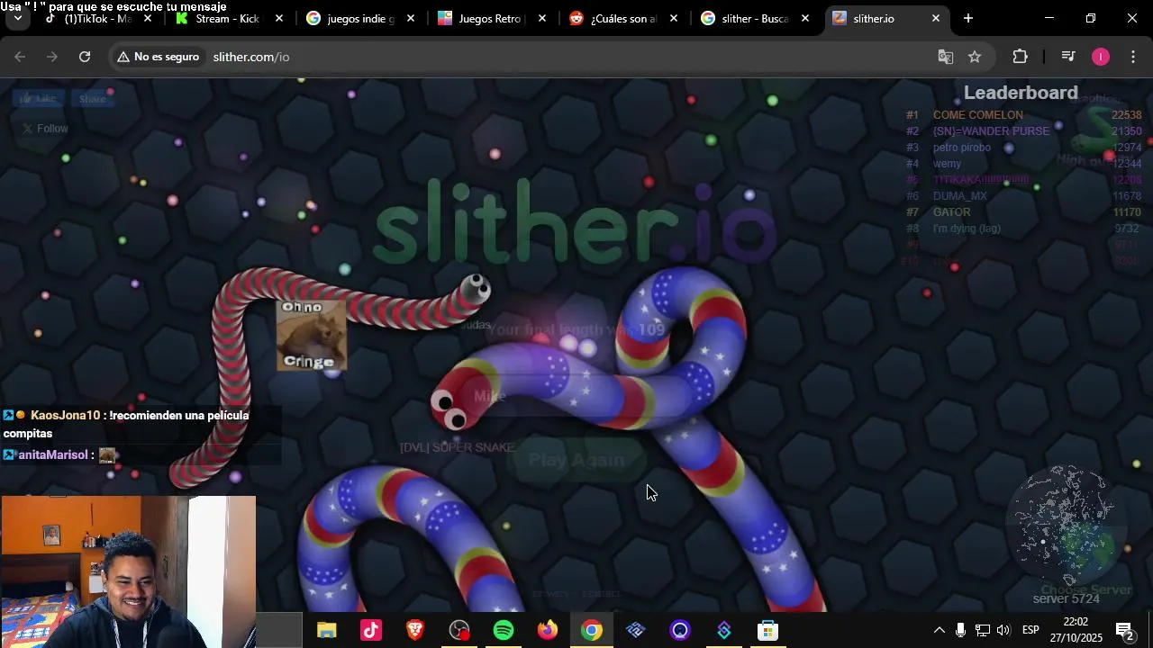View site info for 'No es seguro'
This screenshot has height=648, width=1153.
158,57
